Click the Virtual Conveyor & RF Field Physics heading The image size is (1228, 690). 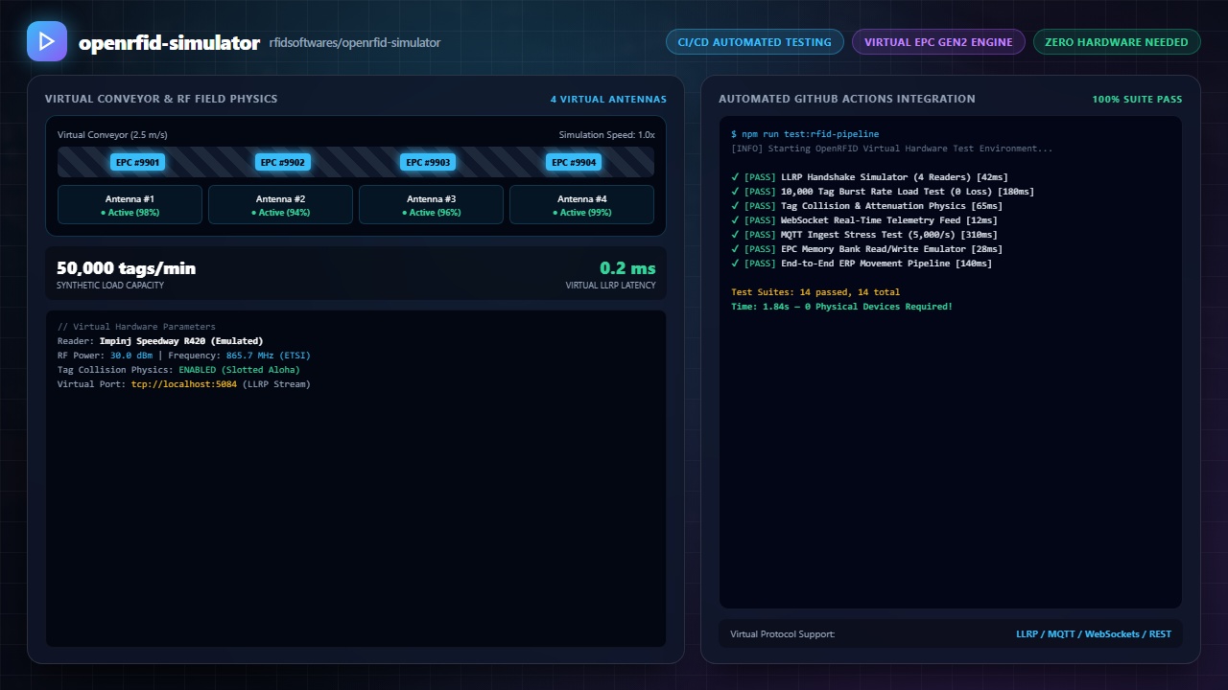(161, 99)
